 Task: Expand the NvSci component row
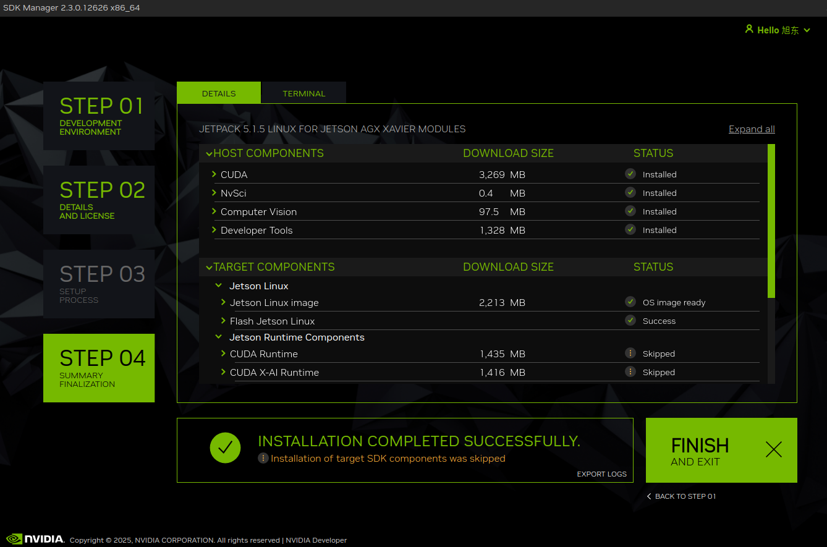[214, 193]
